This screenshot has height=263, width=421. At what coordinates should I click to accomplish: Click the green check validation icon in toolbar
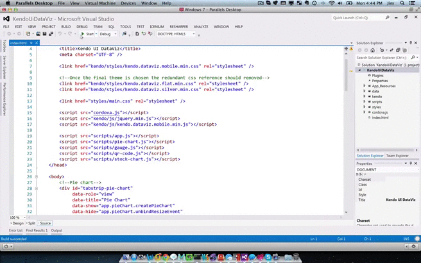pos(144,34)
